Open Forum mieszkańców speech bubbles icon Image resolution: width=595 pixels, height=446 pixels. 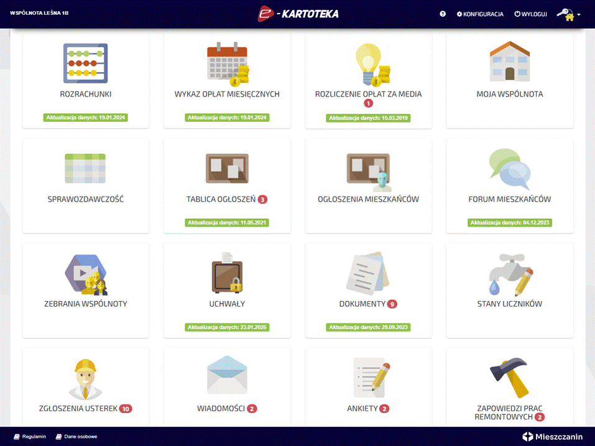pos(510,169)
